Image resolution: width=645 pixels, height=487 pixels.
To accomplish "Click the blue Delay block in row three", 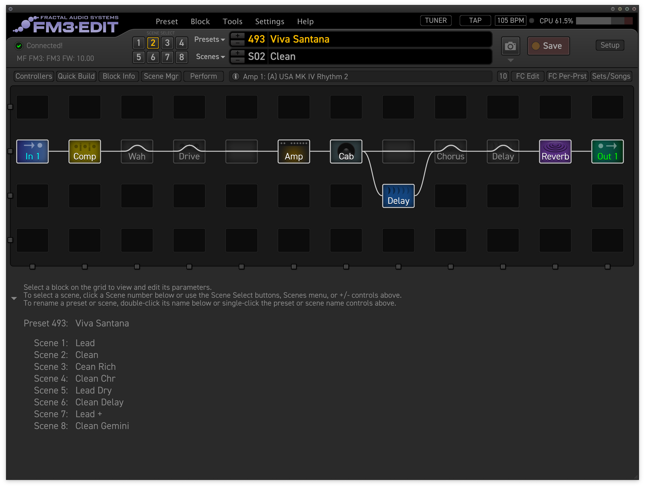I will [x=398, y=196].
